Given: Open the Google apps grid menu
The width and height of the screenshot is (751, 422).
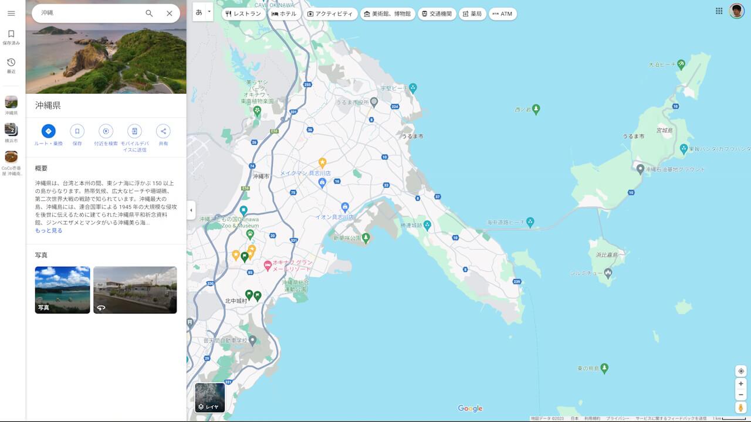Looking at the screenshot, I should [719, 11].
